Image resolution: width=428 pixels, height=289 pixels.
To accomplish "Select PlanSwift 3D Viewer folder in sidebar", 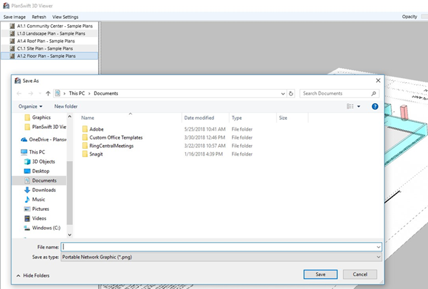I will [45, 127].
